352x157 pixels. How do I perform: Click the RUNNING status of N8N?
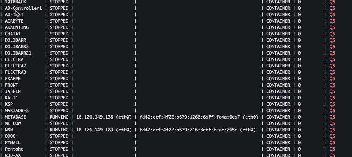pyautogui.click(x=59, y=130)
